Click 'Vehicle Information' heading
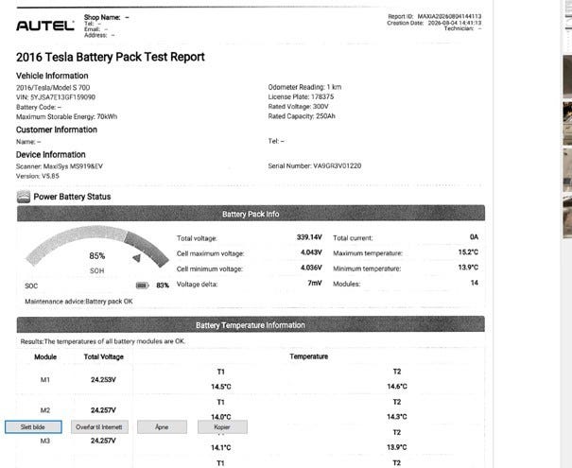 coord(52,76)
